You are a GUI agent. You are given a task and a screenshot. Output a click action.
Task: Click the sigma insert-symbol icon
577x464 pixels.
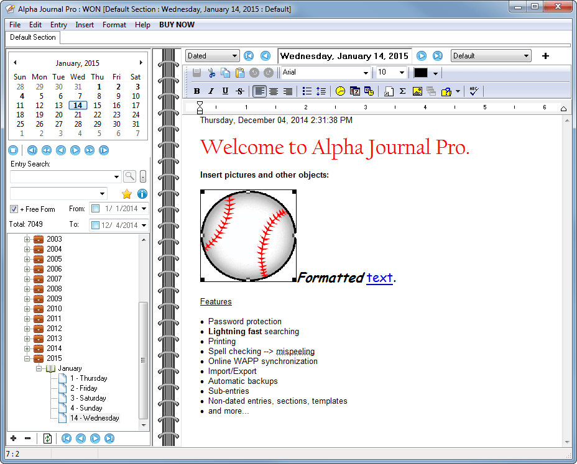click(402, 91)
